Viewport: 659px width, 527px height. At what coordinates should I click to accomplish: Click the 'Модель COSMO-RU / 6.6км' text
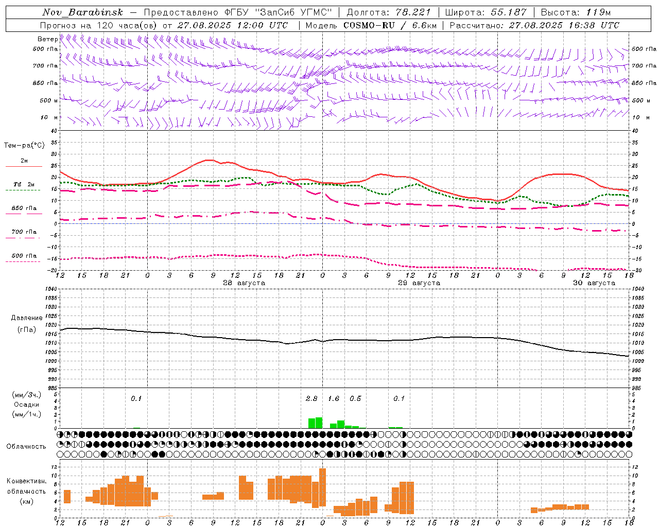(x=371, y=25)
